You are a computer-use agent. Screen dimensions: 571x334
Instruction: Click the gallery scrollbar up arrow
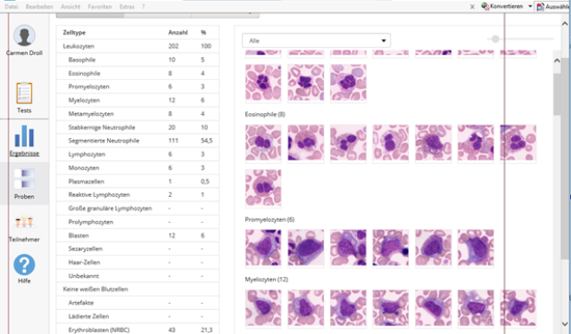tap(557, 61)
